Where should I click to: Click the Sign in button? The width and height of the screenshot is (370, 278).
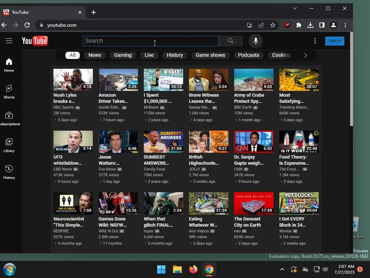[x=335, y=41]
